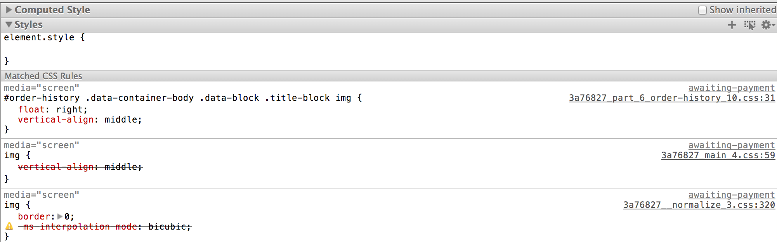Click the Matched CSS Rules header
777x242 pixels.
43,76
